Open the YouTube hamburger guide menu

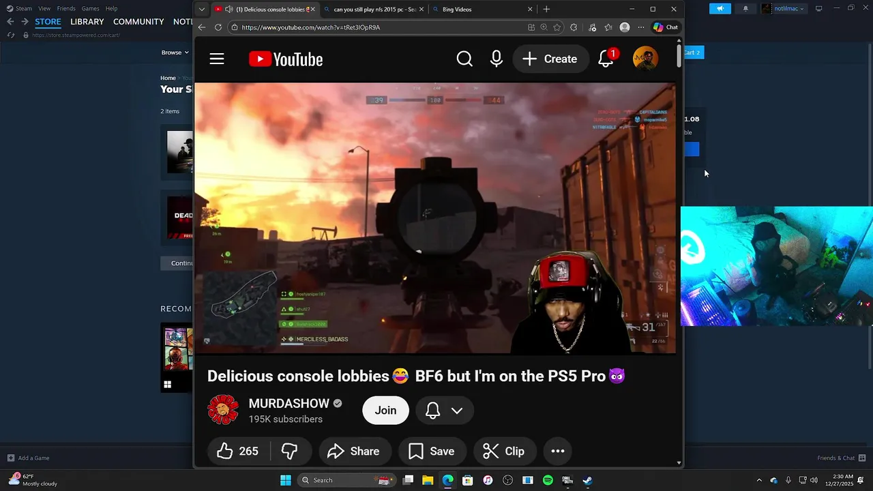[217, 59]
